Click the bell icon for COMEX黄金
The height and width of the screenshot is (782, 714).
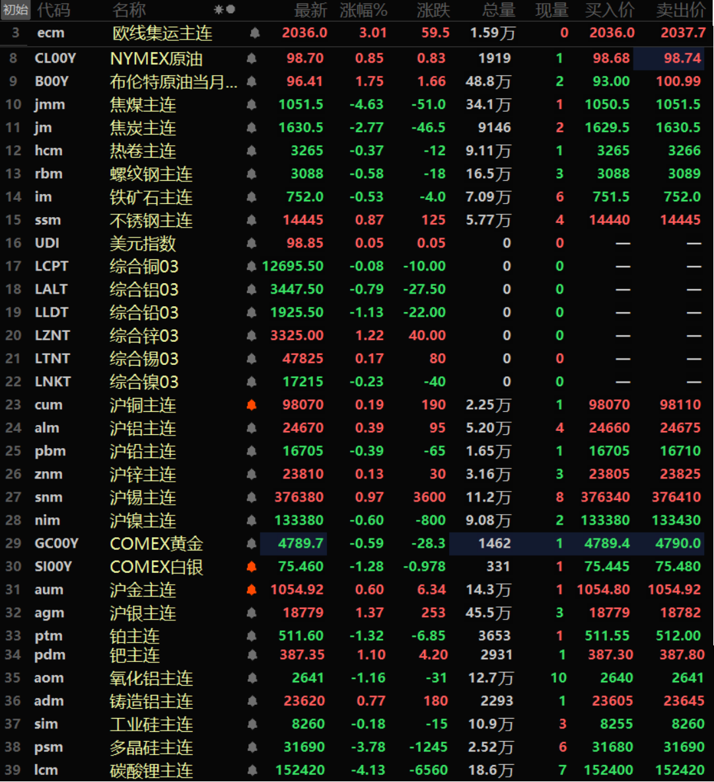coord(251,543)
